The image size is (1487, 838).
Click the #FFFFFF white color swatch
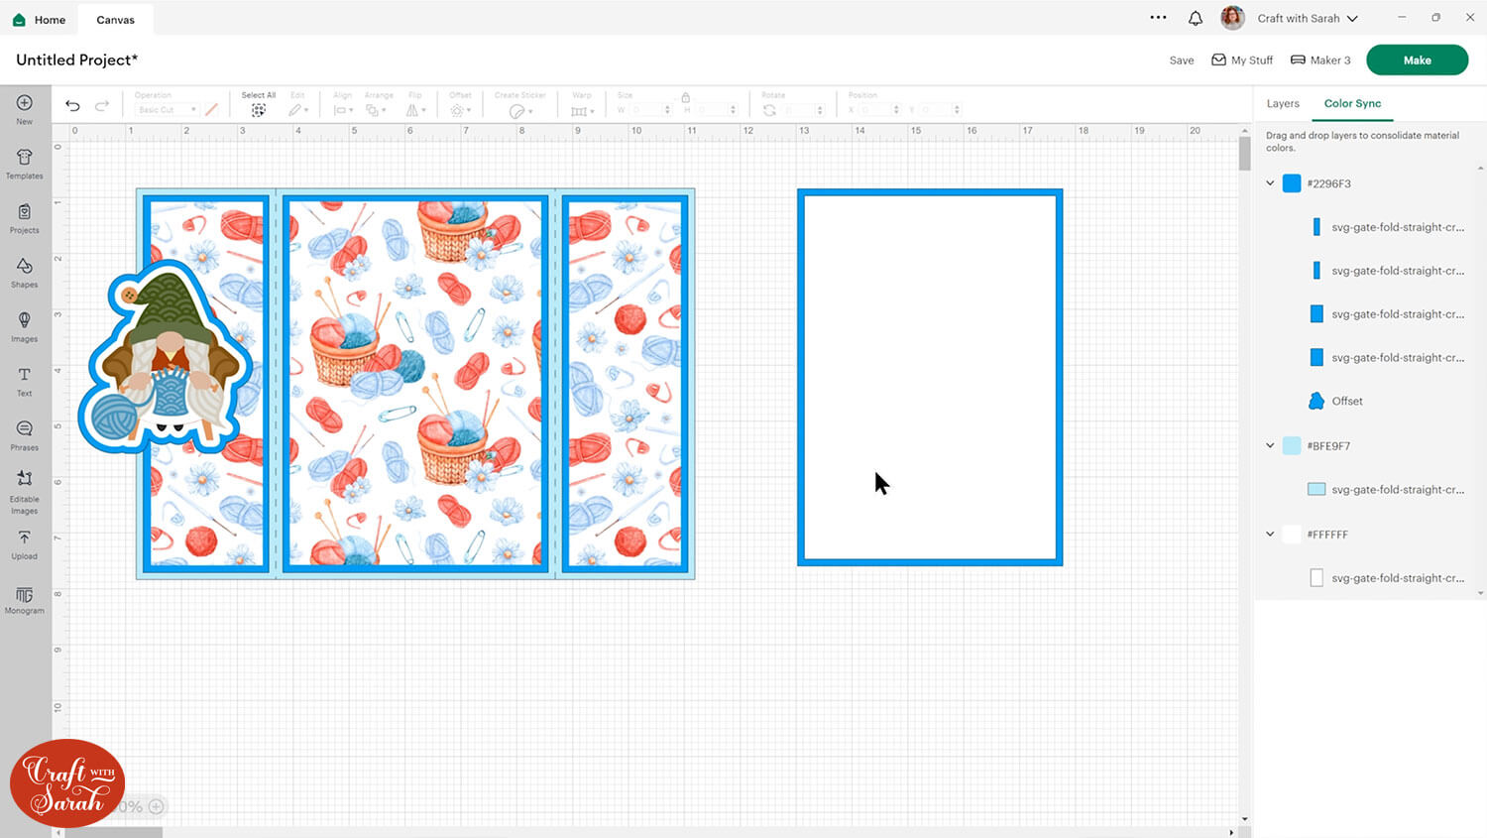click(1292, 535)
